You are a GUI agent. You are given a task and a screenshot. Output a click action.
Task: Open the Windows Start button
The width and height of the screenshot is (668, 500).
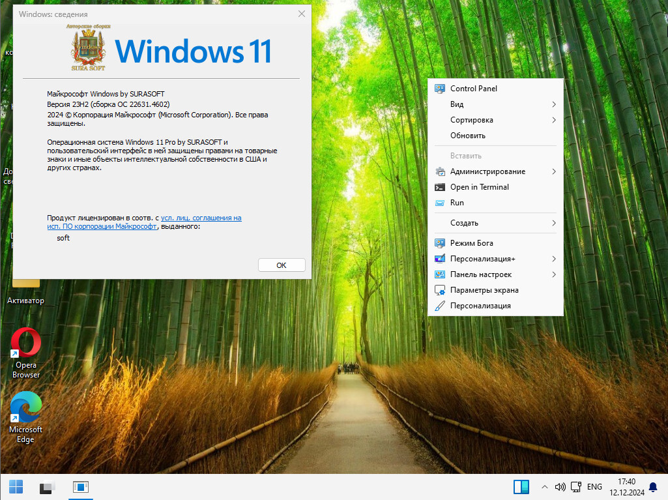pos(16,487)
